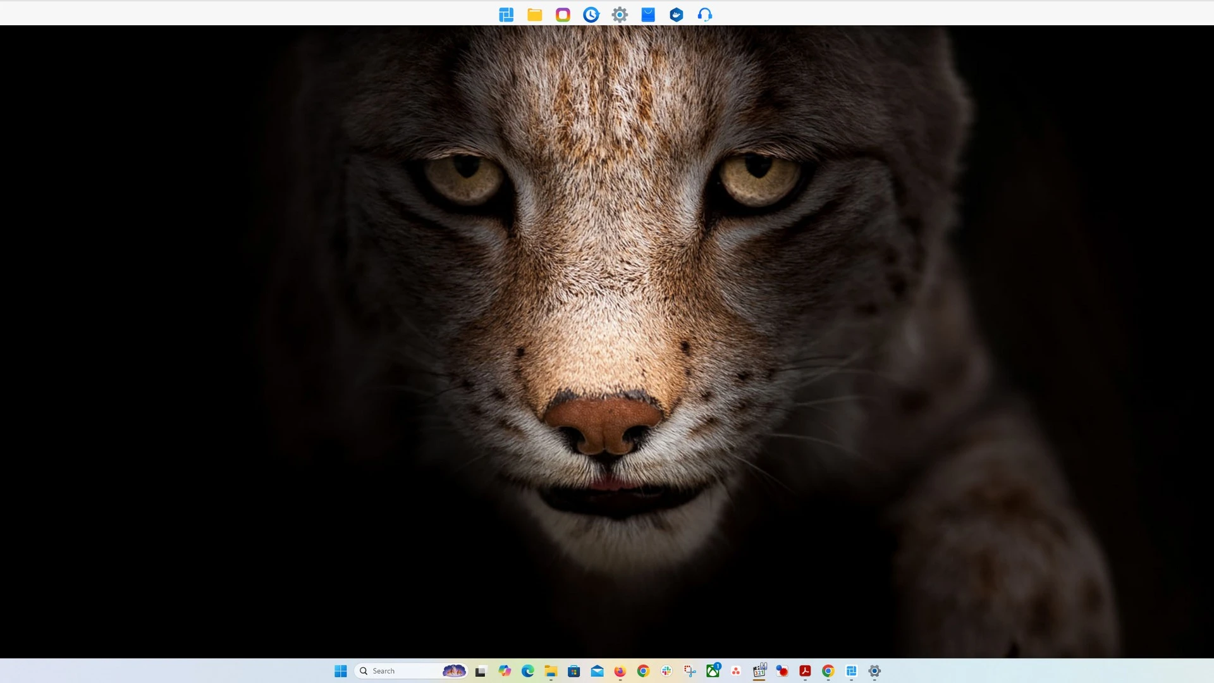Open the gear settings icon in top dock
The width and height of the screenshot is (1214, 683).
coord(620,15)
